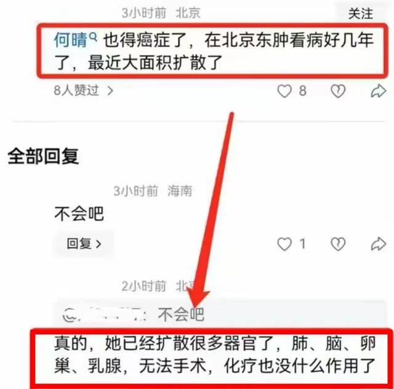Tap the reply text "不会吧" from Hainan
The height and width of the screenshot is (389, 394).
(79, 214)
